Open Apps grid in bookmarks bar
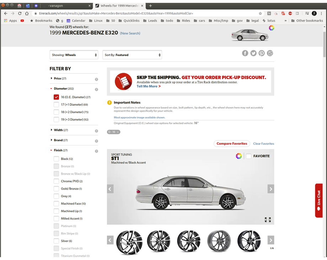Viewport: 327px width, 260px height. [10, 21]
